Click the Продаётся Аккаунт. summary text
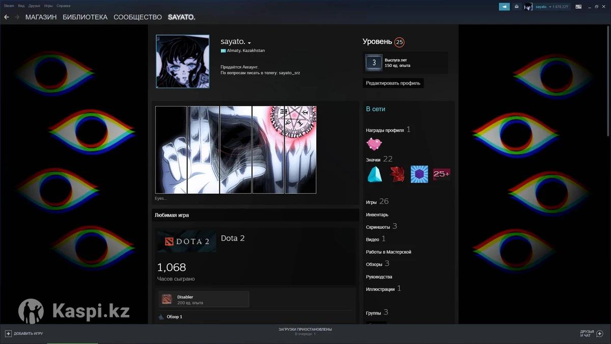 (239, 67)
